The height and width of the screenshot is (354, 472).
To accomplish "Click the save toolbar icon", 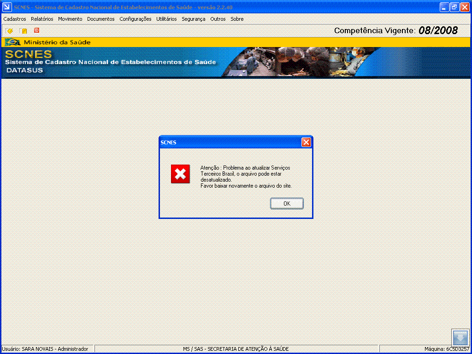I will [23, 30].
